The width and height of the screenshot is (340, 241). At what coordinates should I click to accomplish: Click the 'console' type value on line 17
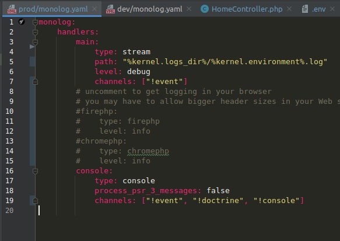click(139, 181)
